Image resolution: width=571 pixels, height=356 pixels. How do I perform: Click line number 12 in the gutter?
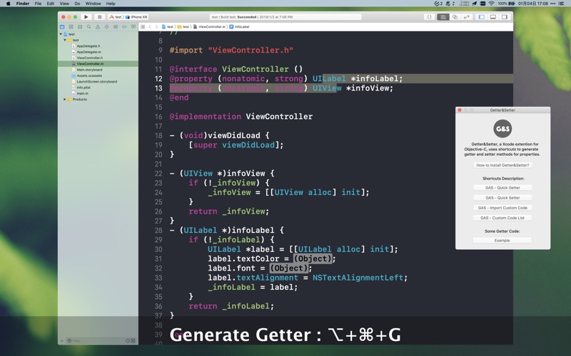tap(158, 78)
